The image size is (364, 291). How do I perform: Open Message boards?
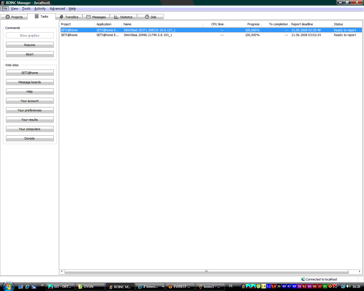[x=30, y=82]
